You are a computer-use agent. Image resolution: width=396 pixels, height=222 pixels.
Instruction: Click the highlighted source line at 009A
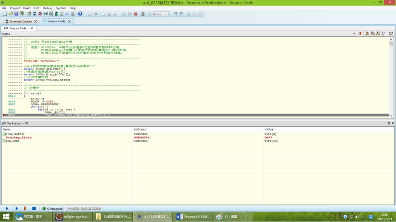coord(196,115)
